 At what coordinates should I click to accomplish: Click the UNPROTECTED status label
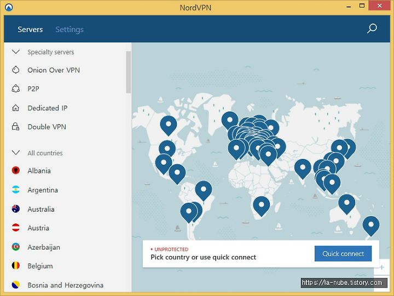[x=171, y=249]
